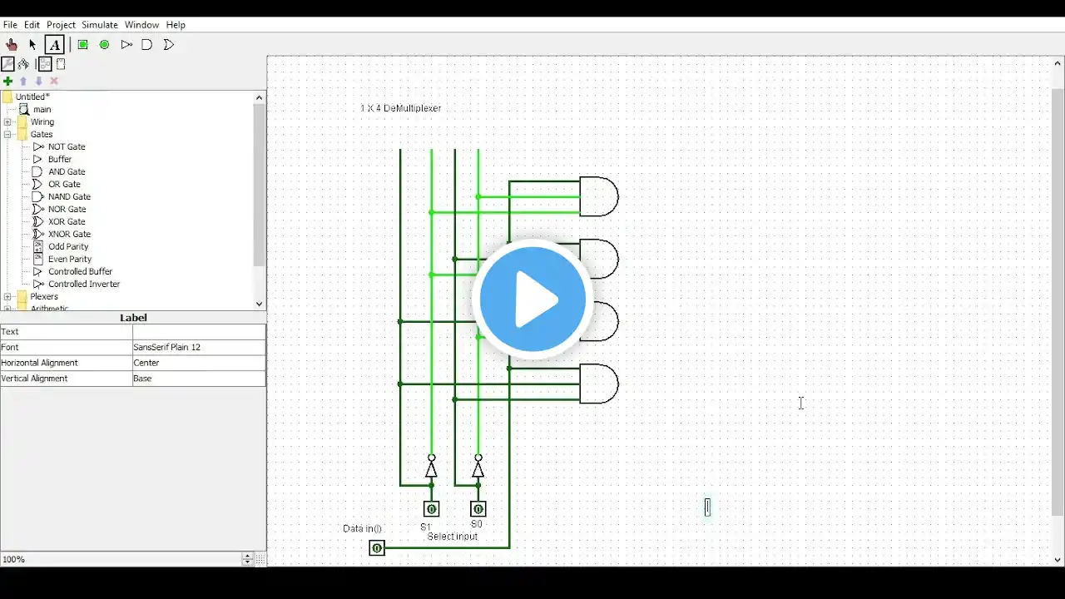This screenshot has width=1065, height=599.
Task: Move circuit down with blue arrow
Action: click(38, 81)
